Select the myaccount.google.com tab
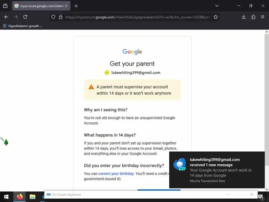Viewport: 269px width, 202px height. [x=41, y=6]
